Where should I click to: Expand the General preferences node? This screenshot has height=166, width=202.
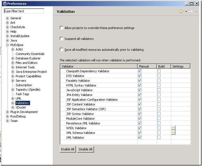click(8, 18)
